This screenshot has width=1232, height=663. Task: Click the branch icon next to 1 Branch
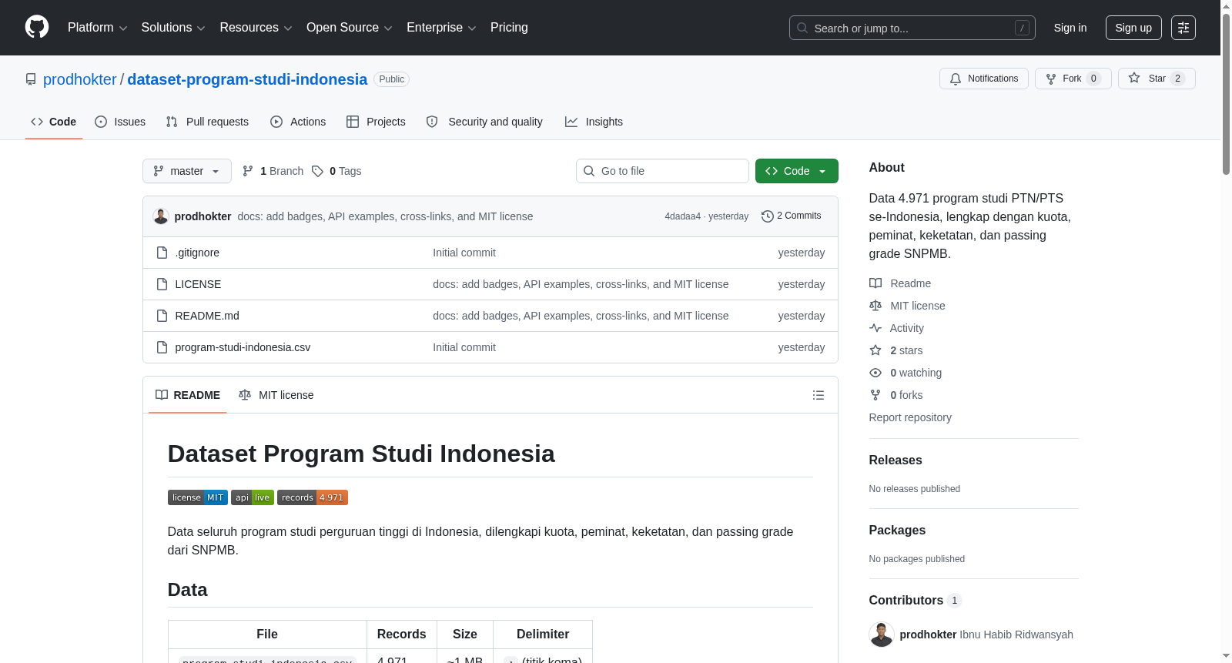click(248, 171)
